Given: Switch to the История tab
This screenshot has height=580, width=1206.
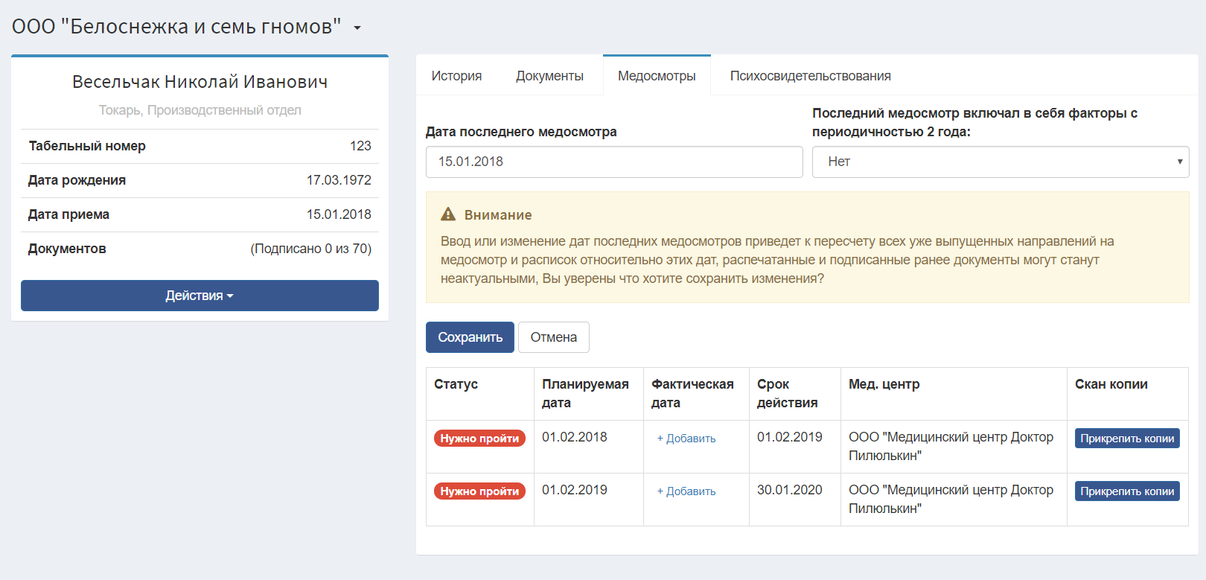Looking at the screenshot, I should click(456, 76).
